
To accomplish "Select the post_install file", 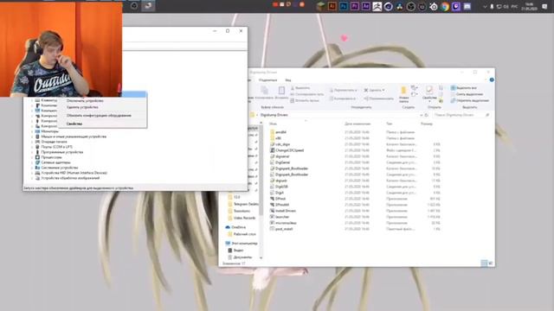I will tap(284, 229).
